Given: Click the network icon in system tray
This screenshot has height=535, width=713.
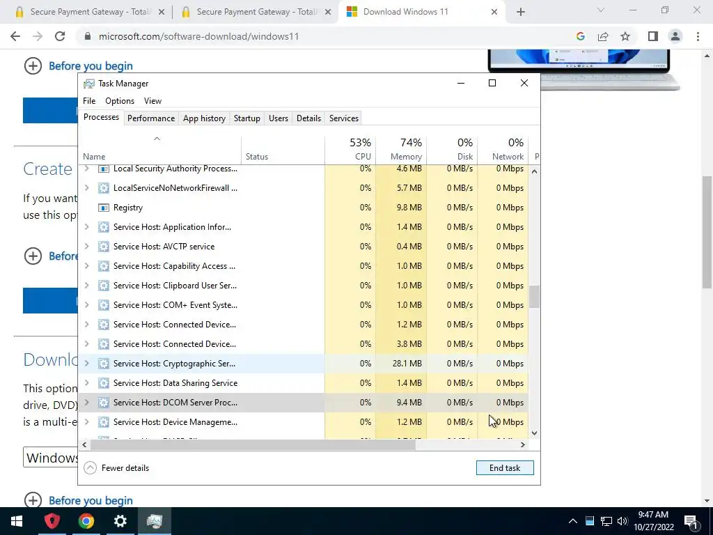Looking at the screenshot, I should pos(606,521).
